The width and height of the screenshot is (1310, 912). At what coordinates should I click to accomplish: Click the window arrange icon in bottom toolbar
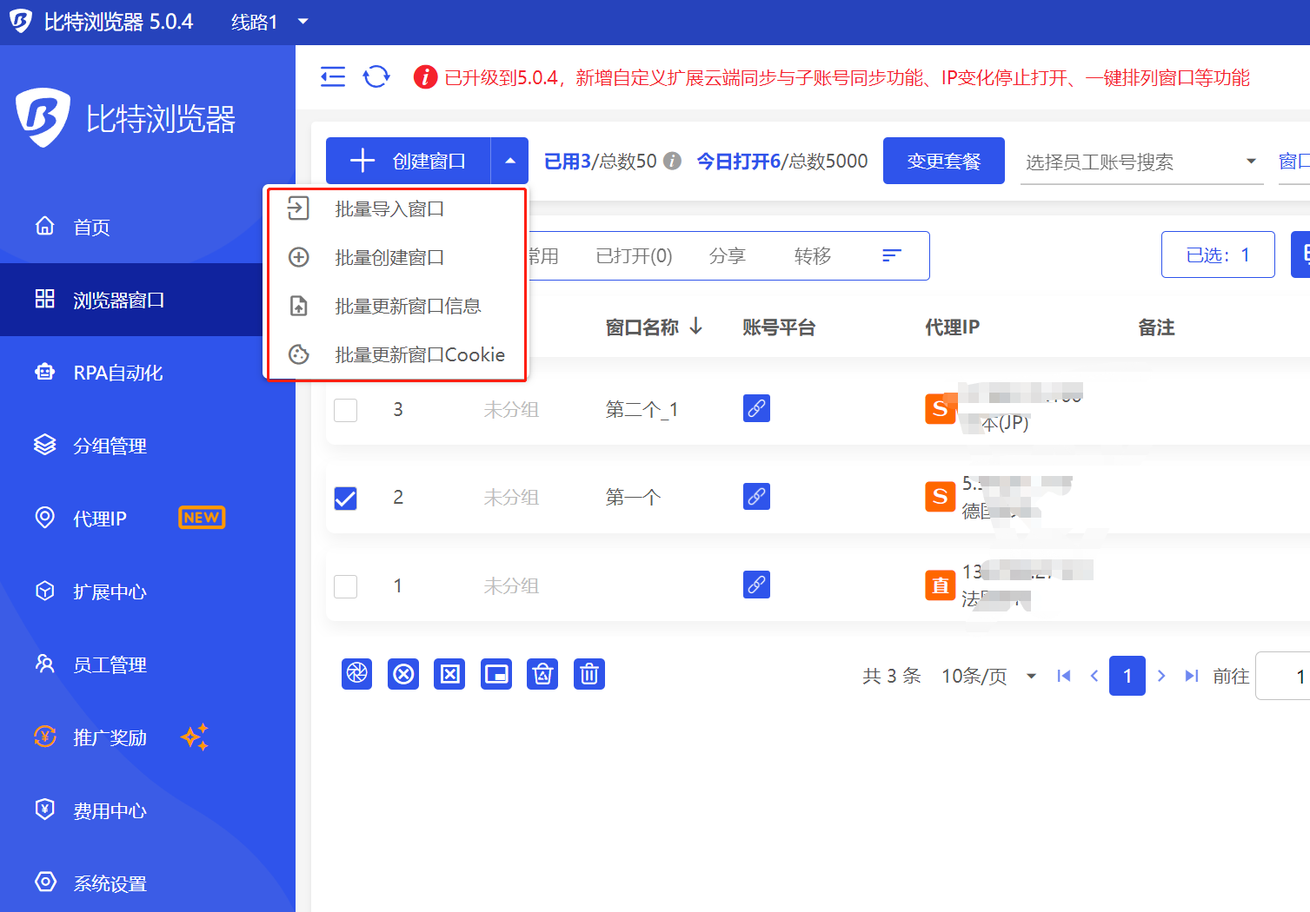496,674
